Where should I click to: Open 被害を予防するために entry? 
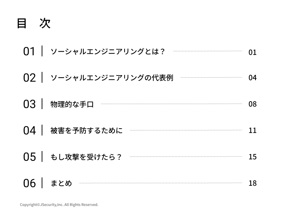pyautogui.click(x=87, y=130)
